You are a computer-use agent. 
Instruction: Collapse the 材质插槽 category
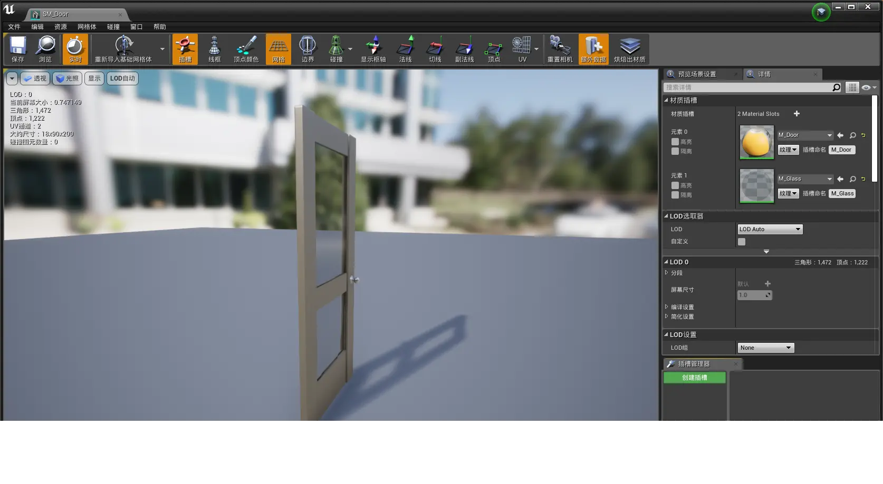coord(666,100)
